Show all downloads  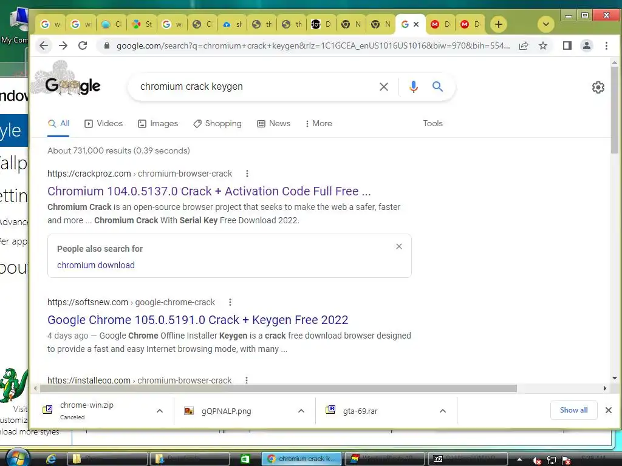point(573,410)
